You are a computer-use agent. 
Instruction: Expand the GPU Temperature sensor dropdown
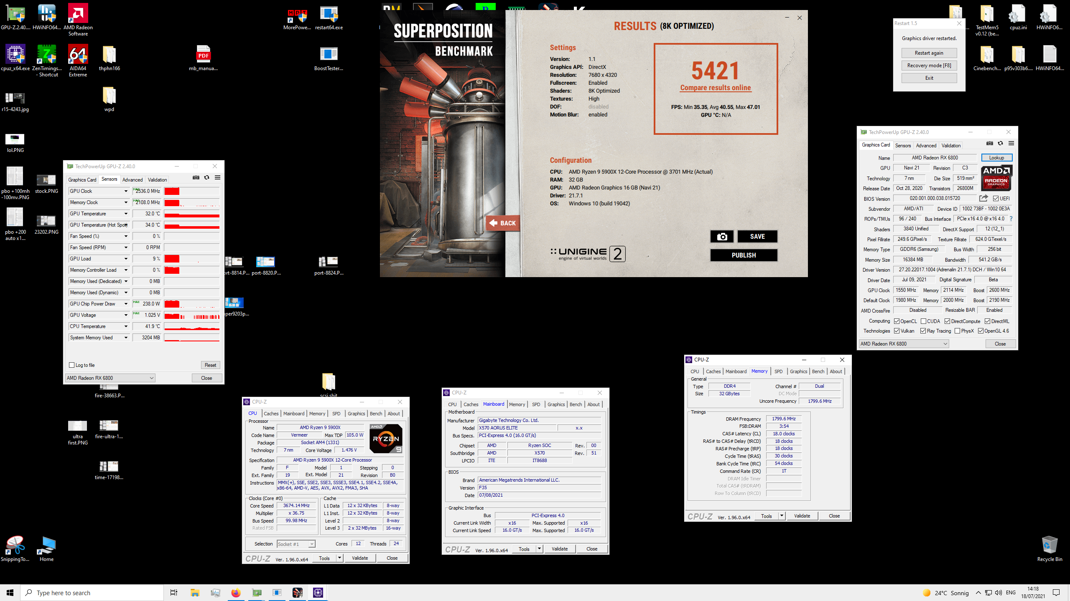tap(126, 214)
